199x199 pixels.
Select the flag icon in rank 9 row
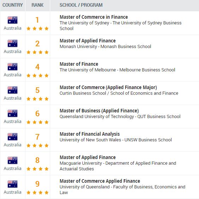click(x=12, y=184)
